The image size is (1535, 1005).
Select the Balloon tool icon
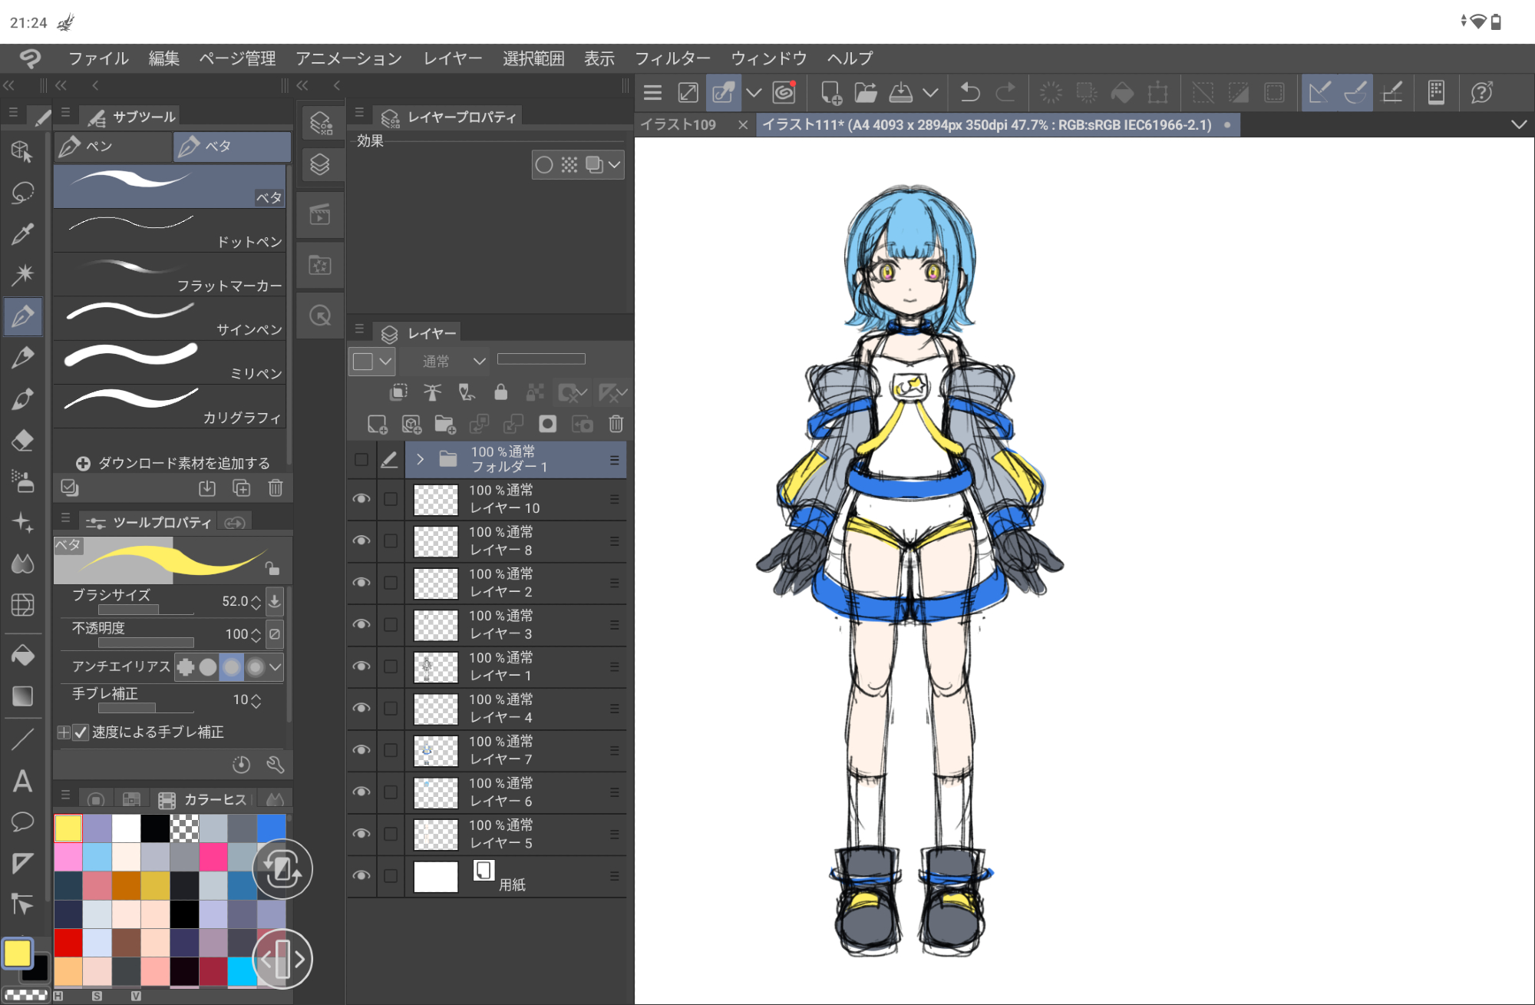[x=22, y=822]
